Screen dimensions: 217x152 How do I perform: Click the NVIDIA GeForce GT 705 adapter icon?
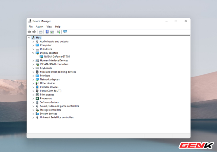point(41,57)
